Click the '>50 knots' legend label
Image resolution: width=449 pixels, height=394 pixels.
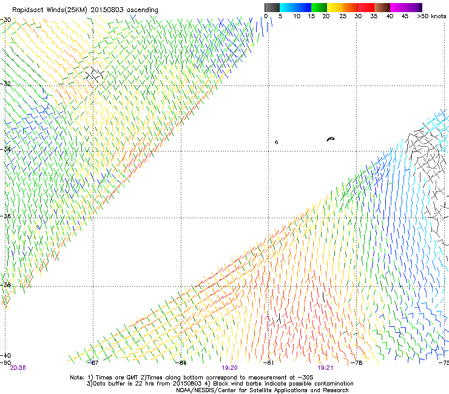click(431, 16)
